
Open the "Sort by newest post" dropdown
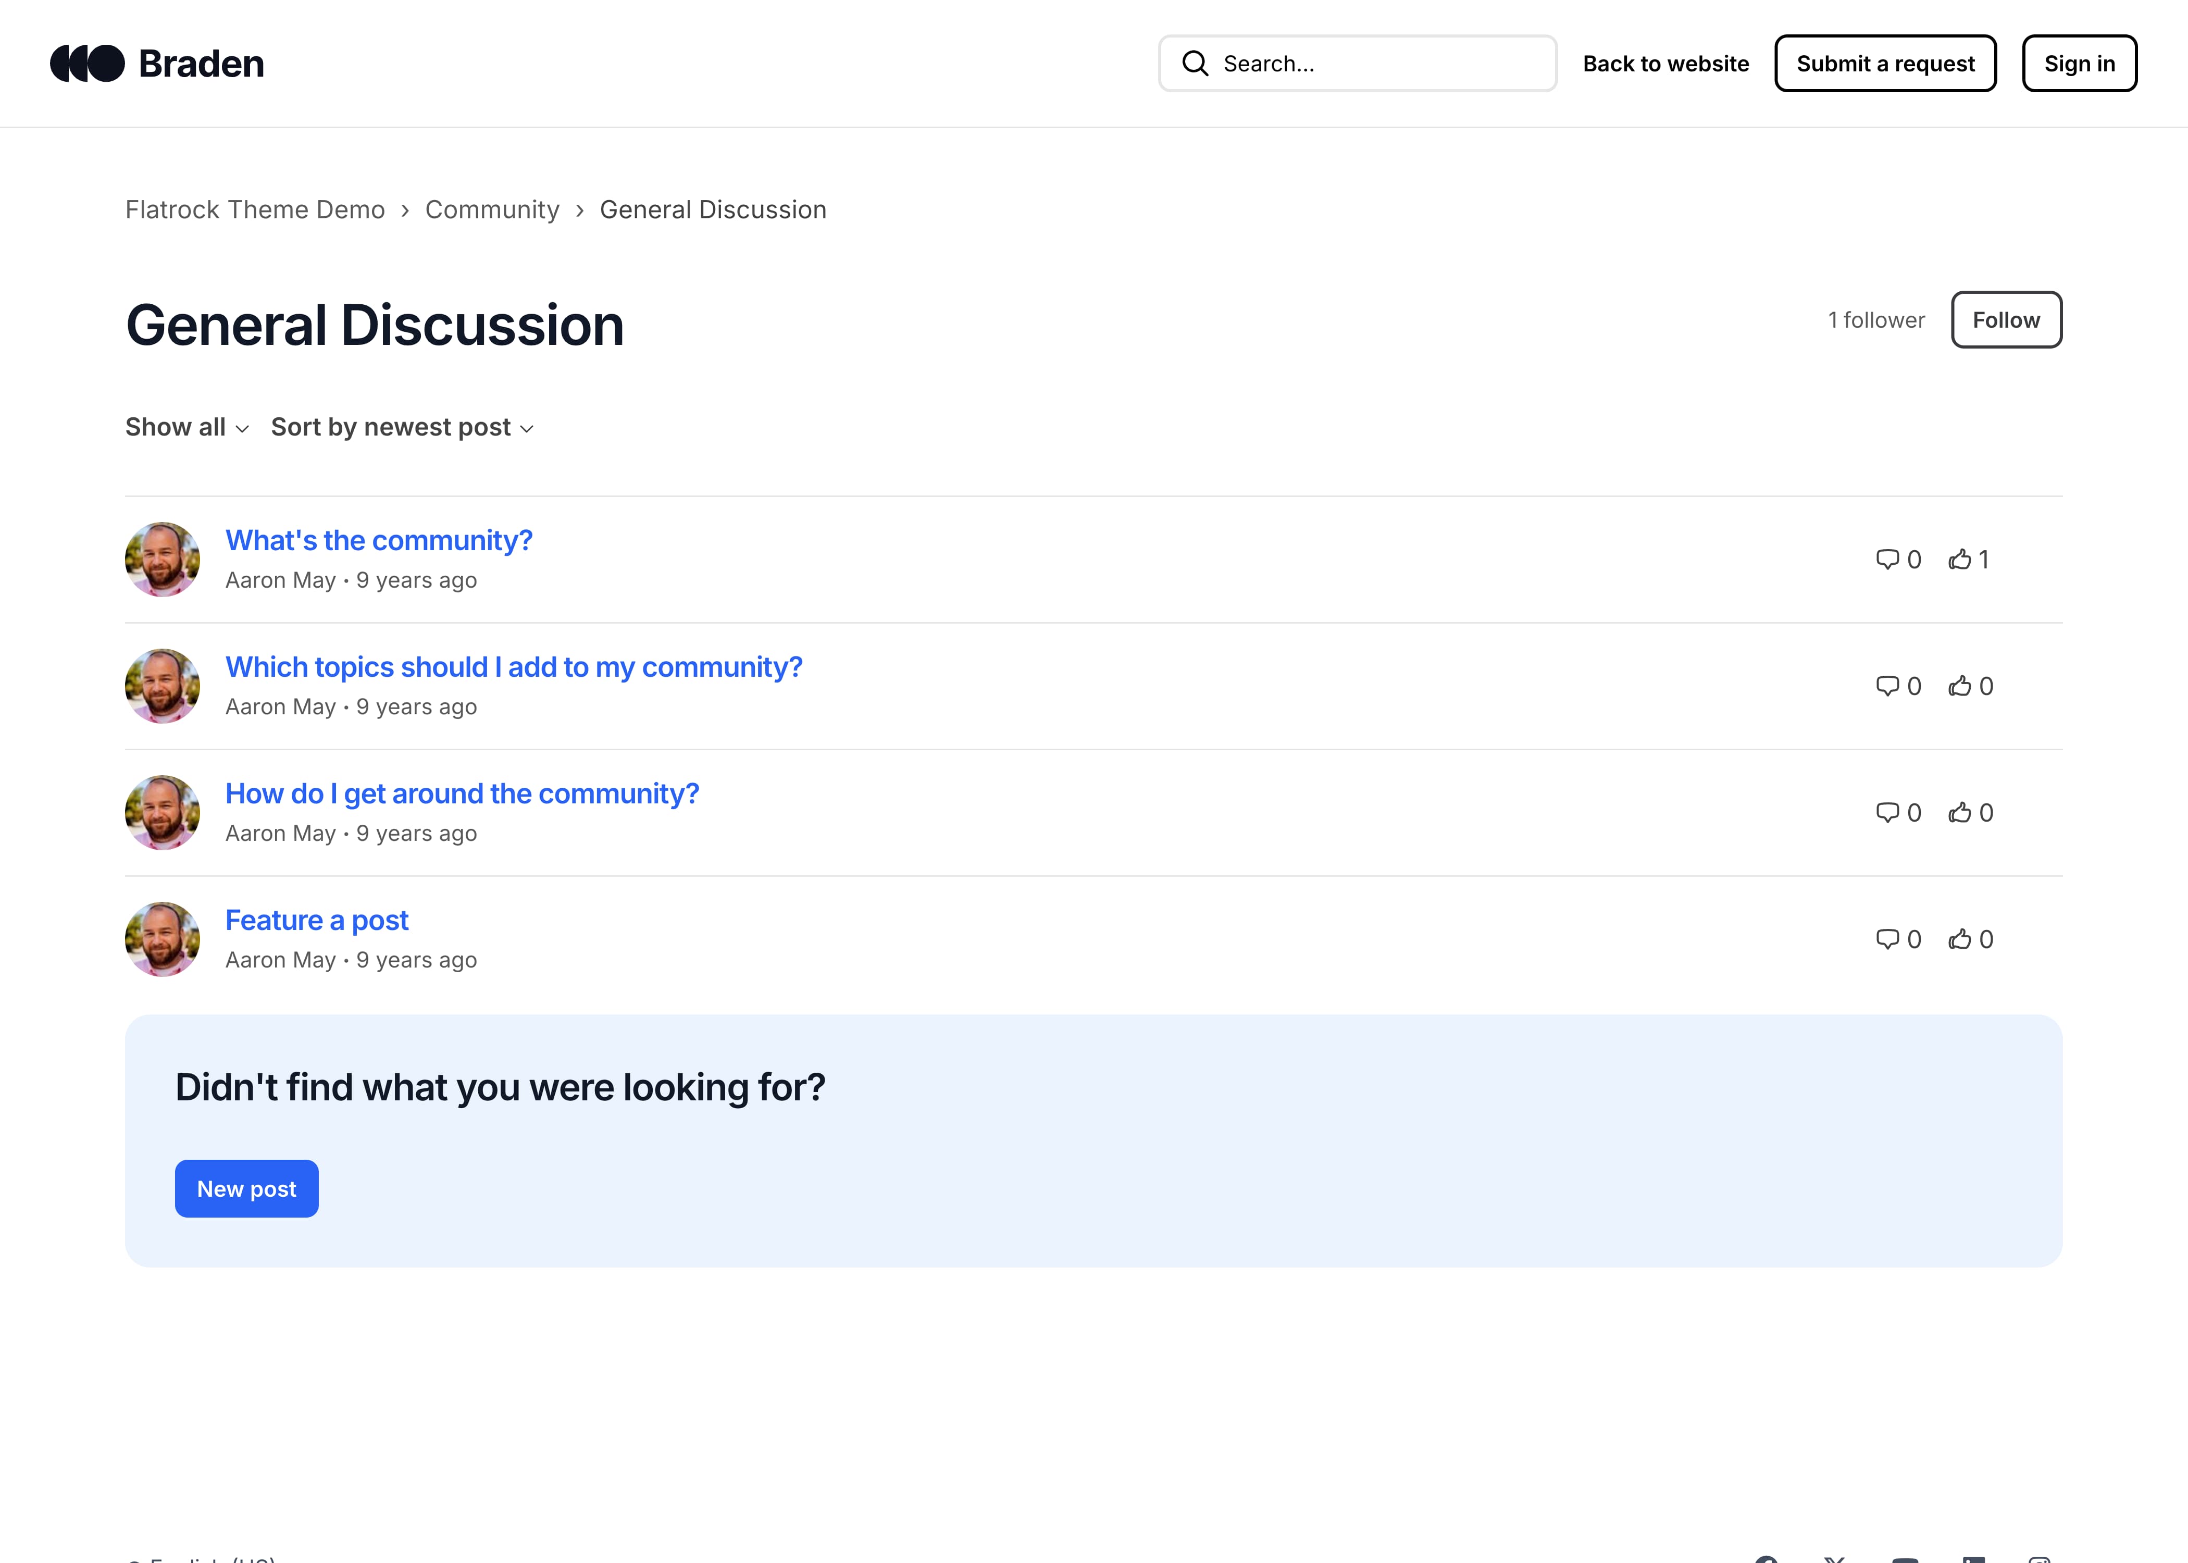pos(402,427)
